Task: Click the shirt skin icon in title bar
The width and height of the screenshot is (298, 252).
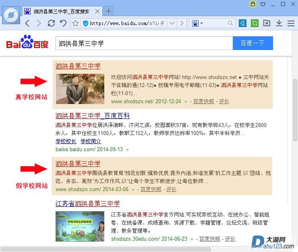Action: (x=263, y=4)
